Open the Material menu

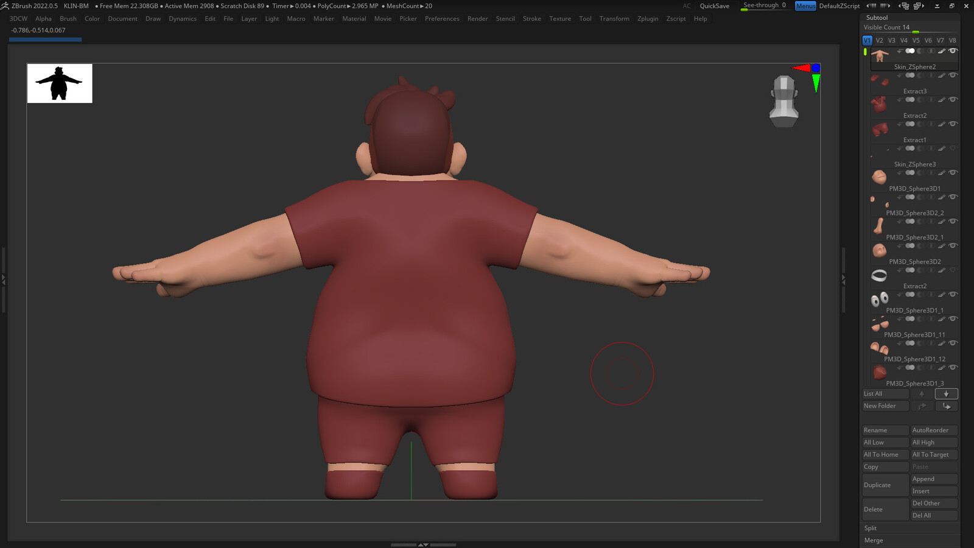click(354, 19)
